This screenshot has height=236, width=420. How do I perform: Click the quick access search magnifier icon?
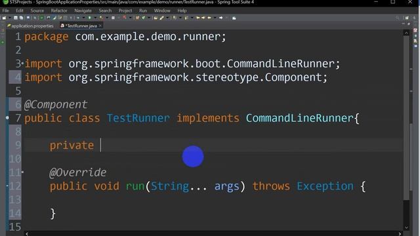tap(398, 18)
